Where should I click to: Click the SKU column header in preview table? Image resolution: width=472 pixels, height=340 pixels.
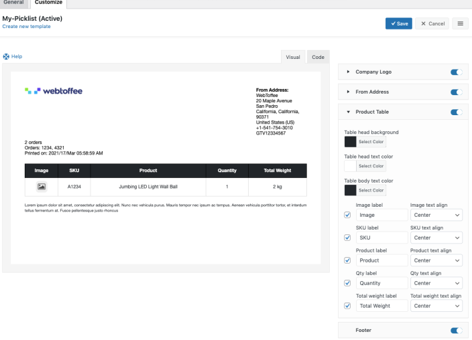coord(74,171)
